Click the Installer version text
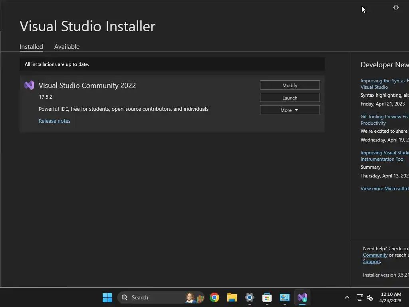This screenshot has width=409, height=307. (x=386, y=275)
